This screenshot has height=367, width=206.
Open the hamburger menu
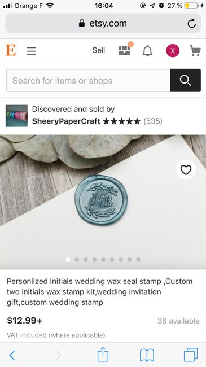(x=32, y=51)
